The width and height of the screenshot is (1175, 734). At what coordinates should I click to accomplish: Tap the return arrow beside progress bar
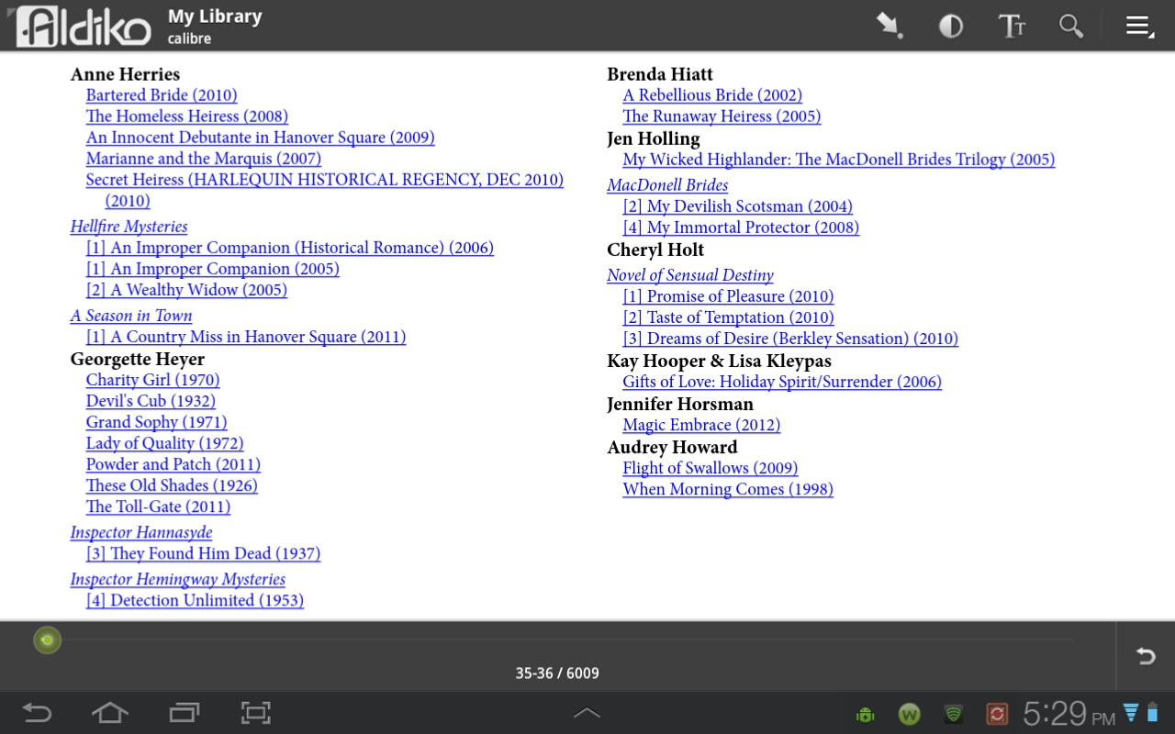click(1146, 655)
